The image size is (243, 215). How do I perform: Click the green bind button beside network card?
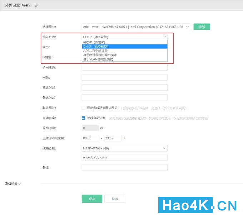pos(202,27)
